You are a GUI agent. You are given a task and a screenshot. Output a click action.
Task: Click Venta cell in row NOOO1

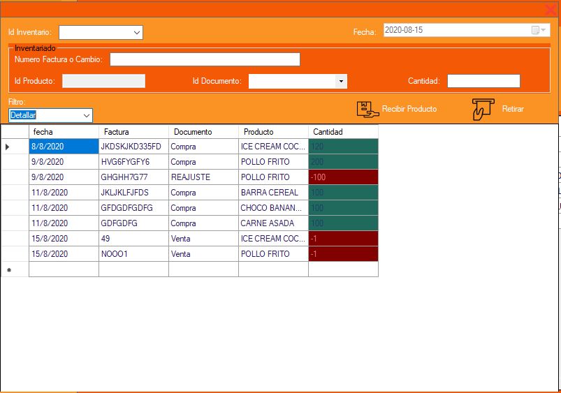[203, 254]
